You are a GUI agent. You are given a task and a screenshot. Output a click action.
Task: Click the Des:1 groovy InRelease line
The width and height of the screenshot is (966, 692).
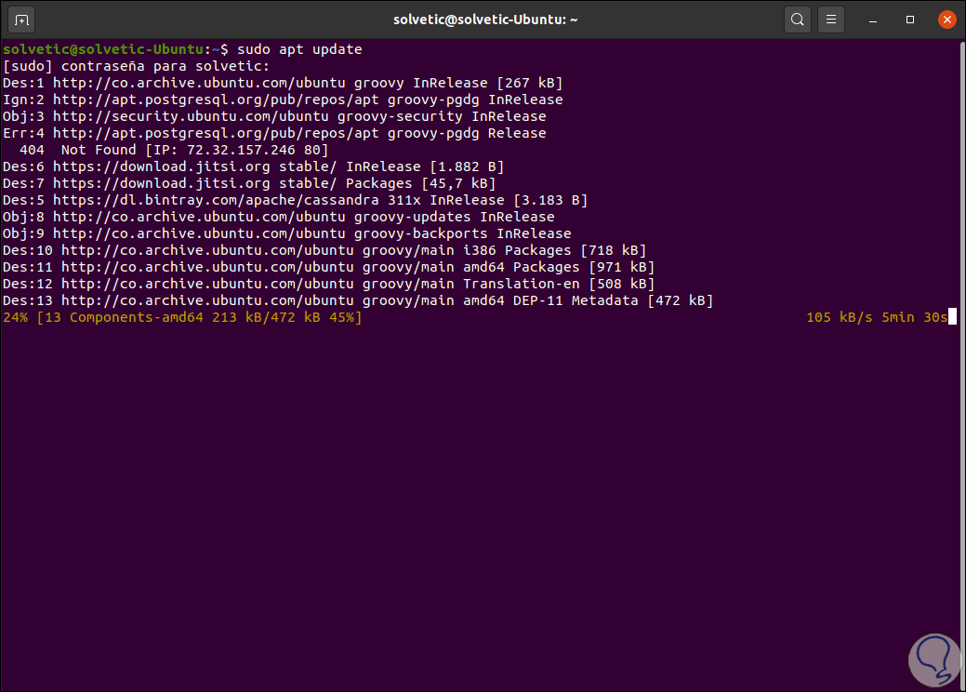click(283, 83)
